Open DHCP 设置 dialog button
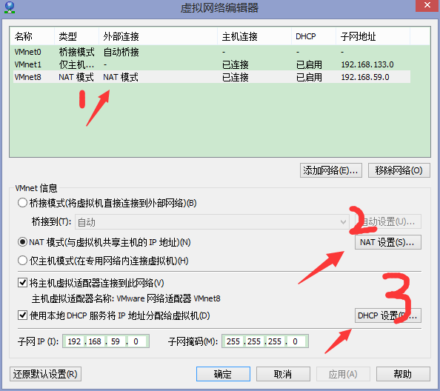The image size is (440, 391). pyautogui.click(x=388, y=315)
